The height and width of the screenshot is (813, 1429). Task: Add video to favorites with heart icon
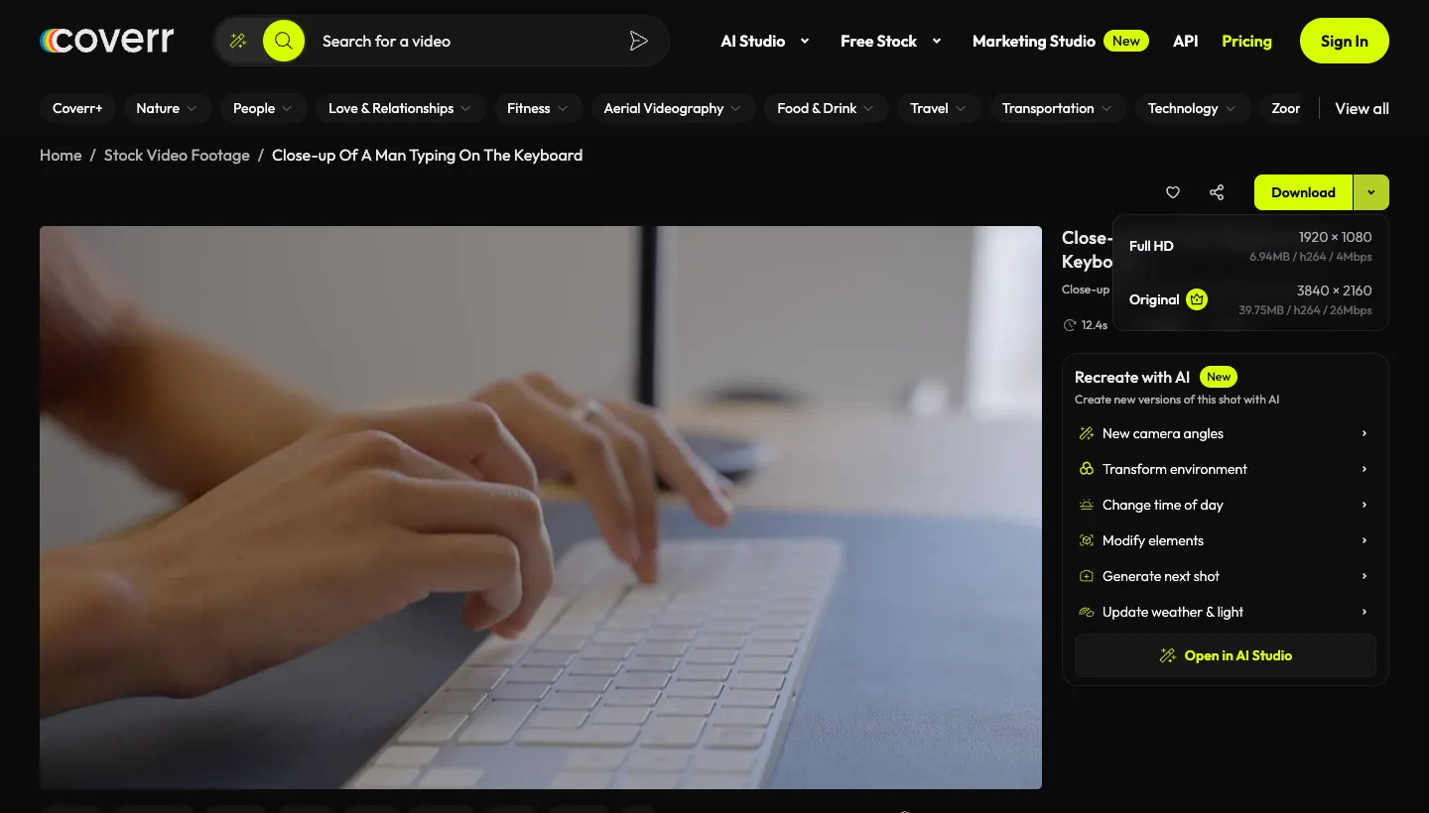point(1173,192)
